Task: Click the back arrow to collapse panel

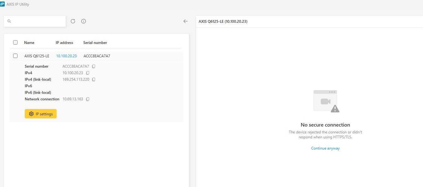Action: click(186, 21)
